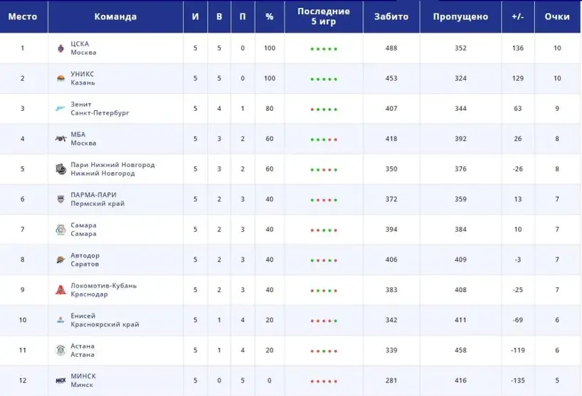The image size is (582, 396).
Task: Click Енисей's last five games dots
Action: pyautogui.click(x=324, y=321)
